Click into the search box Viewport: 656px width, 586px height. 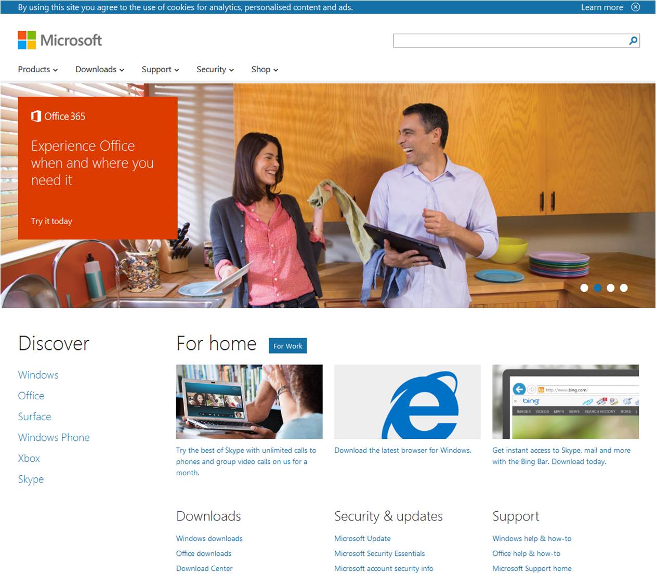pos(510,41)
